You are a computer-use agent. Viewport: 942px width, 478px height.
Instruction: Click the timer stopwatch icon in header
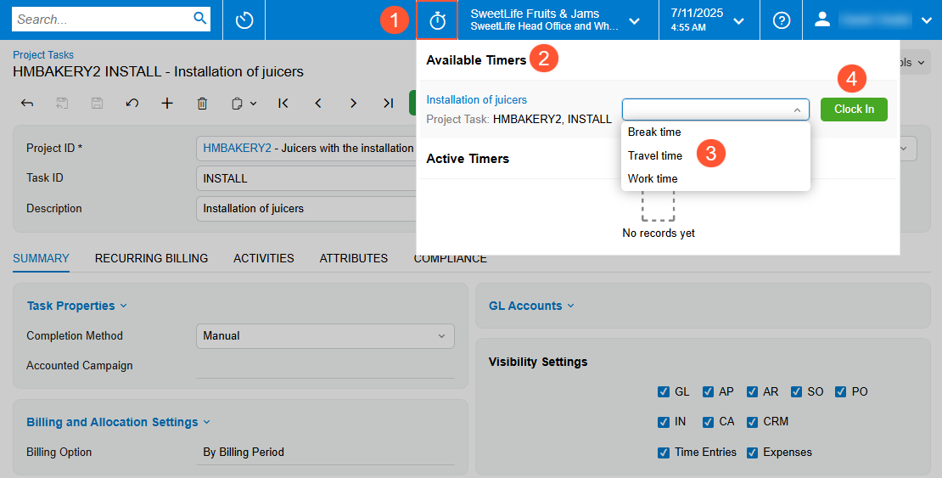pos(437,20)
